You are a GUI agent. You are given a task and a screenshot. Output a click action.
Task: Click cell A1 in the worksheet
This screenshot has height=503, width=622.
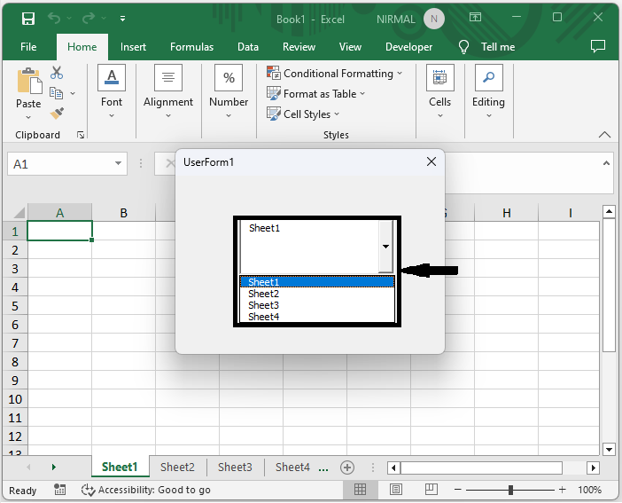[x=59, y=231]
